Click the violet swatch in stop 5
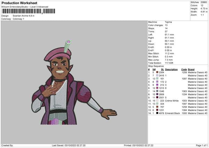209x148 pixels. pos(157,85)
